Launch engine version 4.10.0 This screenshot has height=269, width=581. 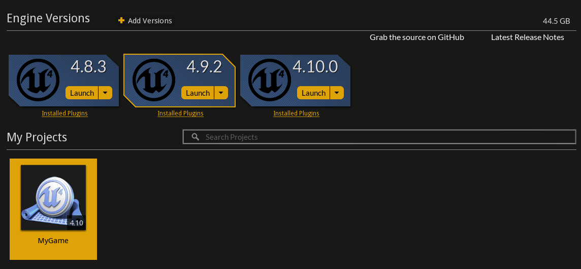(313, 93)
